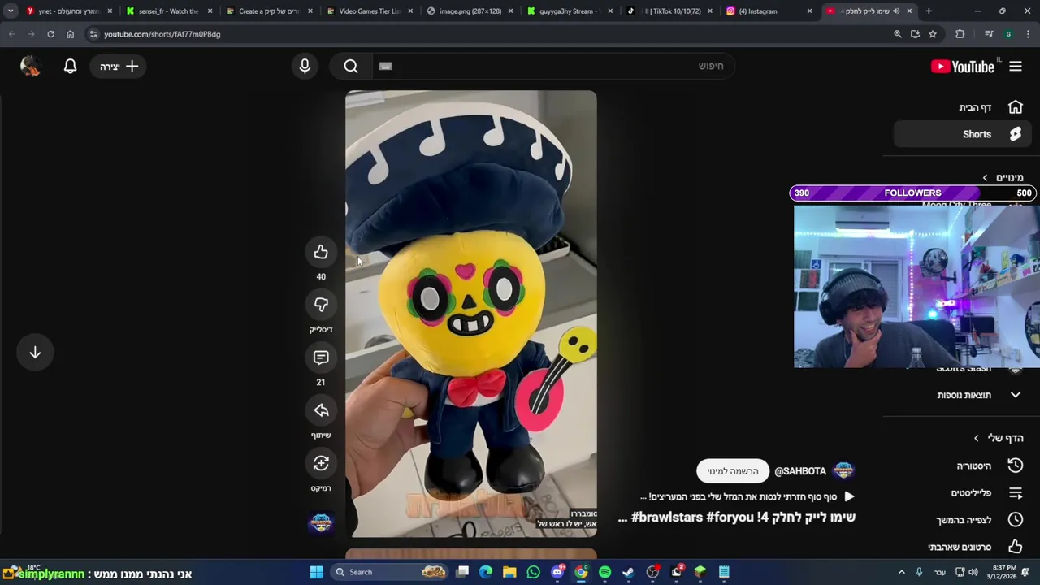Switch to the sensei_fr tab
1040x585 pixels.
tap(169, 11)
